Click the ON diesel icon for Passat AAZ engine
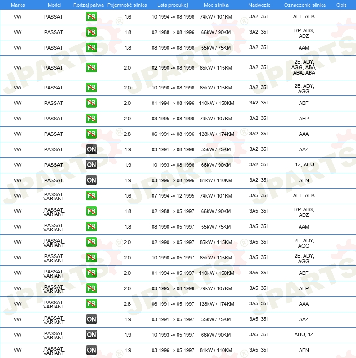 pos(92,149)
